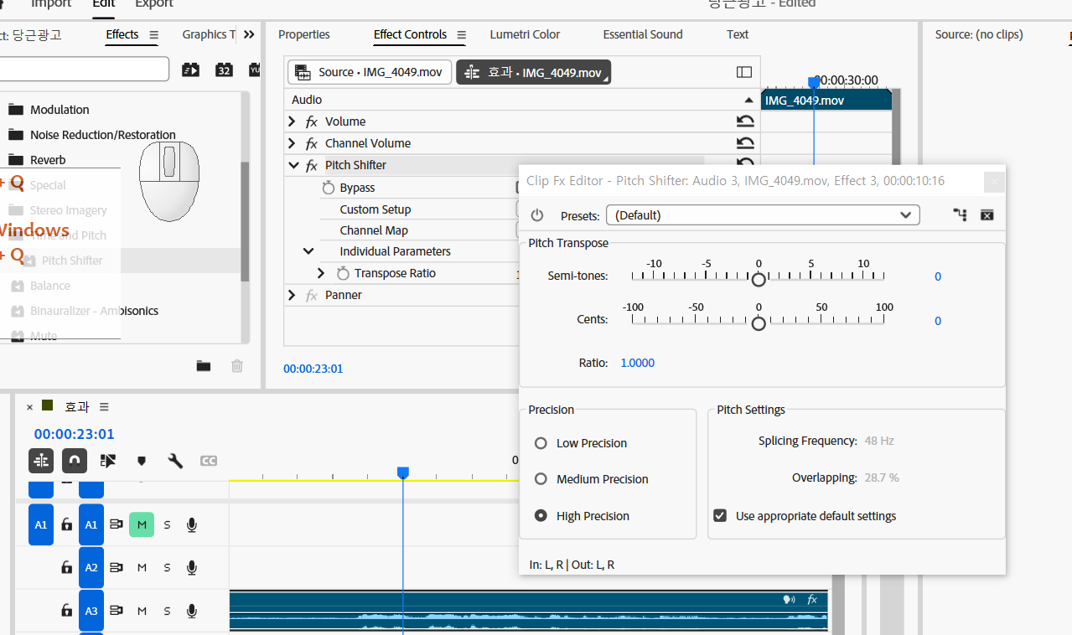Screen dimensions: 1072x635
Task: Select Medium Precision option
Action: click(541, 479)
